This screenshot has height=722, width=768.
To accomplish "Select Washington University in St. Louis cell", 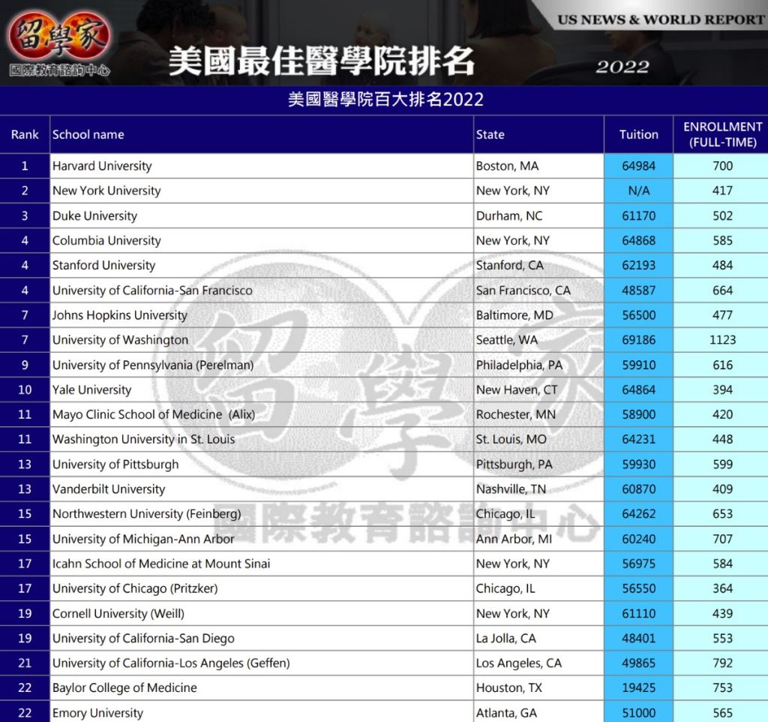I will point(262,439).
